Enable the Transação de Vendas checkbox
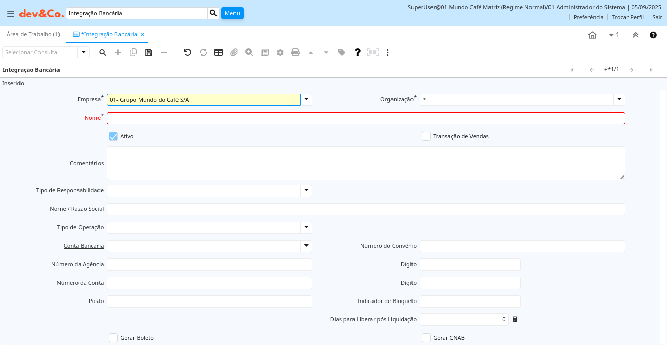Viewport: 667px width, 345px height. [426, 136]
